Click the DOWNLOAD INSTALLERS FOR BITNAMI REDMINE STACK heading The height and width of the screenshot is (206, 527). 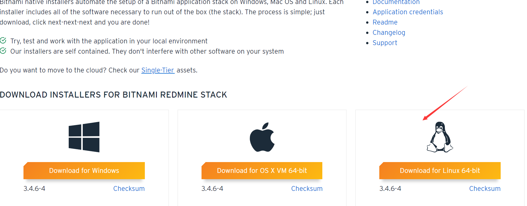pyautogui.click(x=113, y=94)
